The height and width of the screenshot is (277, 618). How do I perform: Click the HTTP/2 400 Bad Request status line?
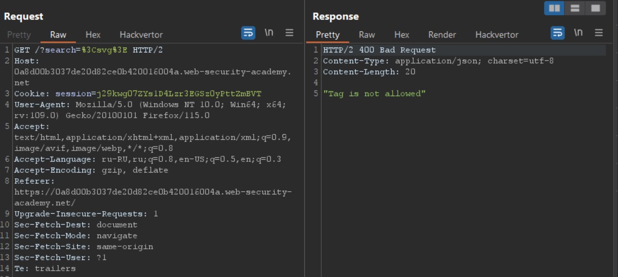(379, 50)
